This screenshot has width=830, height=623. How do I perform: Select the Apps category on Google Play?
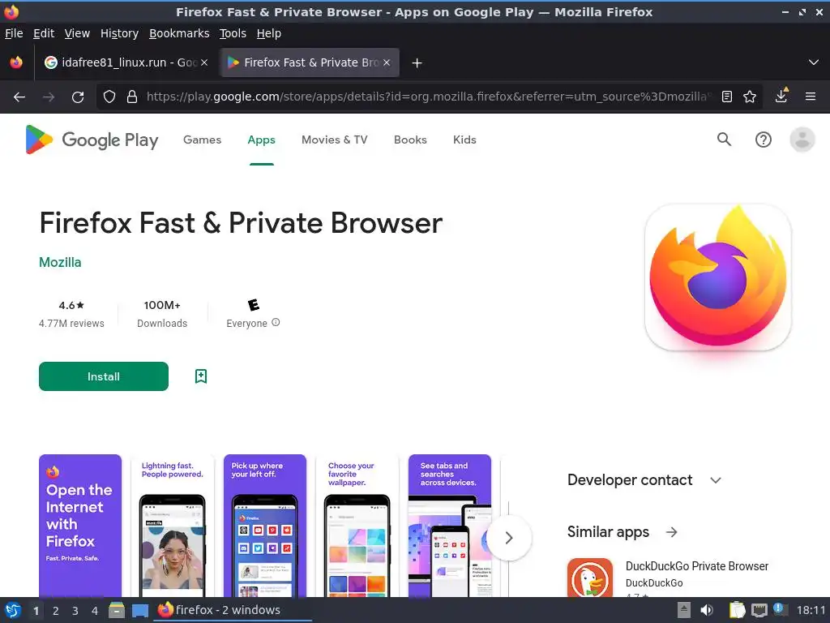coord(262,140)
